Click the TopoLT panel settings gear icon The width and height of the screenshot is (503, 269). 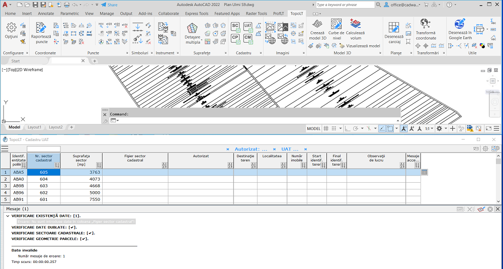[x=485, y=149]
